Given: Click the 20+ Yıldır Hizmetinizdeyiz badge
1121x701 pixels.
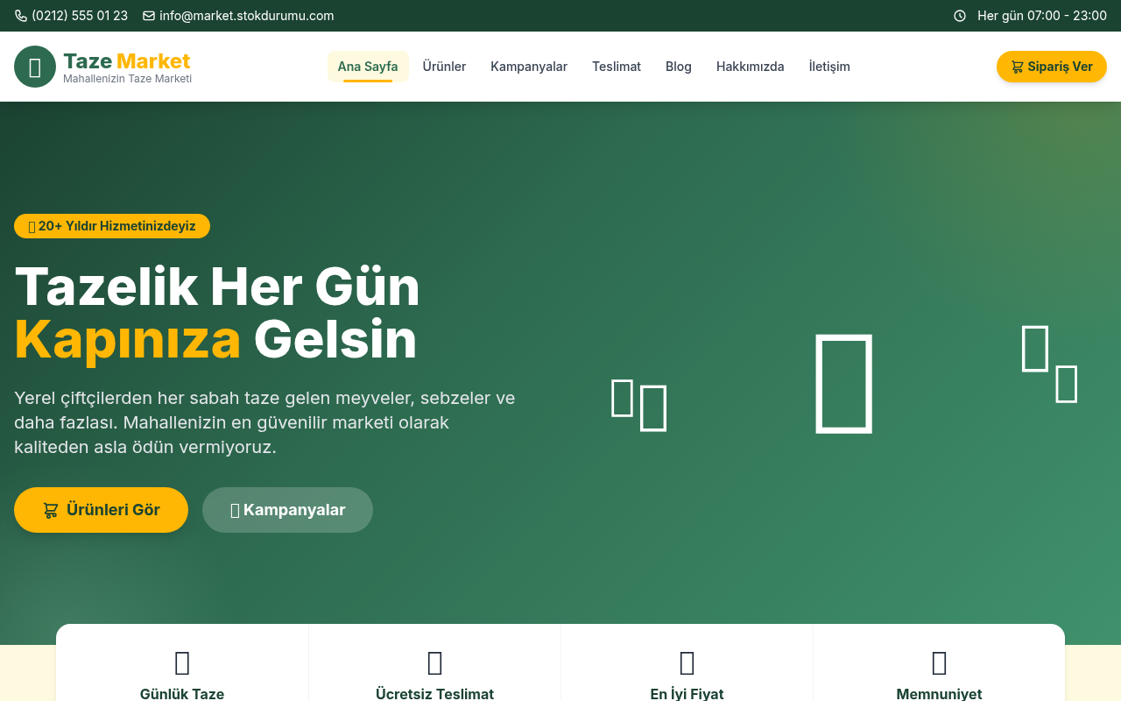Looking at the screenshot, I should pos(111,225).
